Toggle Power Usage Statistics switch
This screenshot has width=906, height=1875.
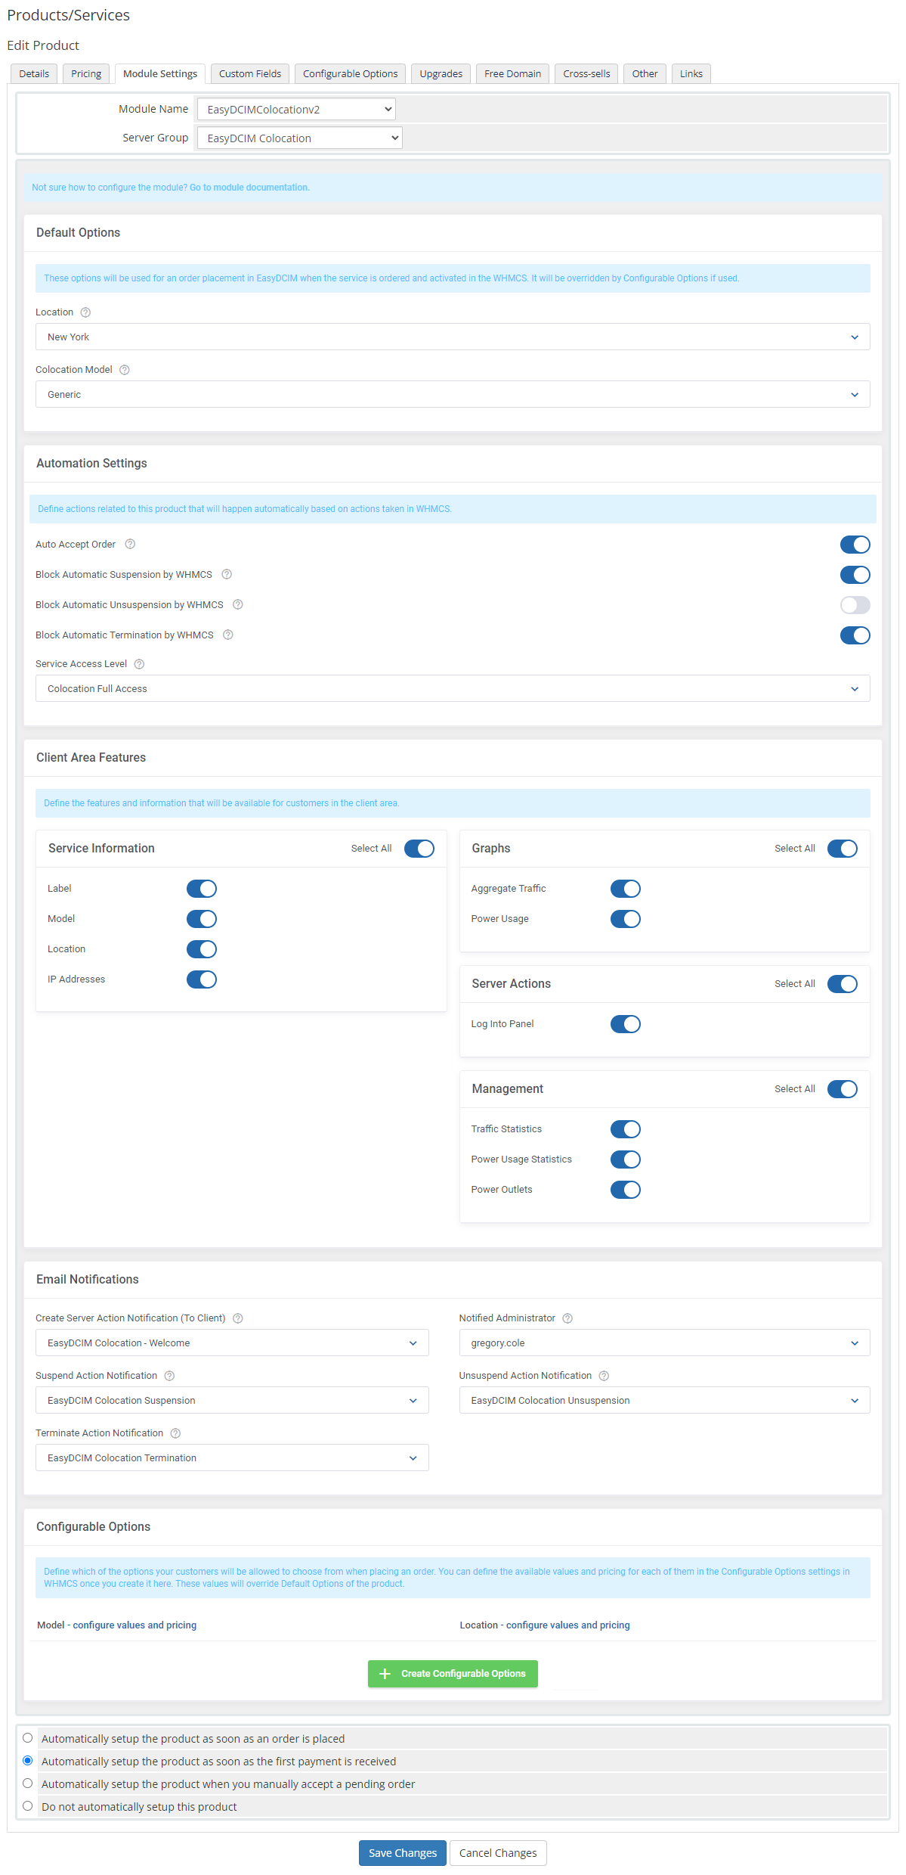point(626,1159)
